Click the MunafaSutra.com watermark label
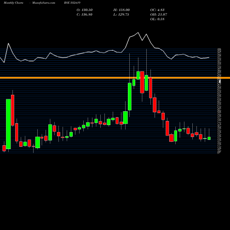Screen dimensions: 230x230 [44, 3]
